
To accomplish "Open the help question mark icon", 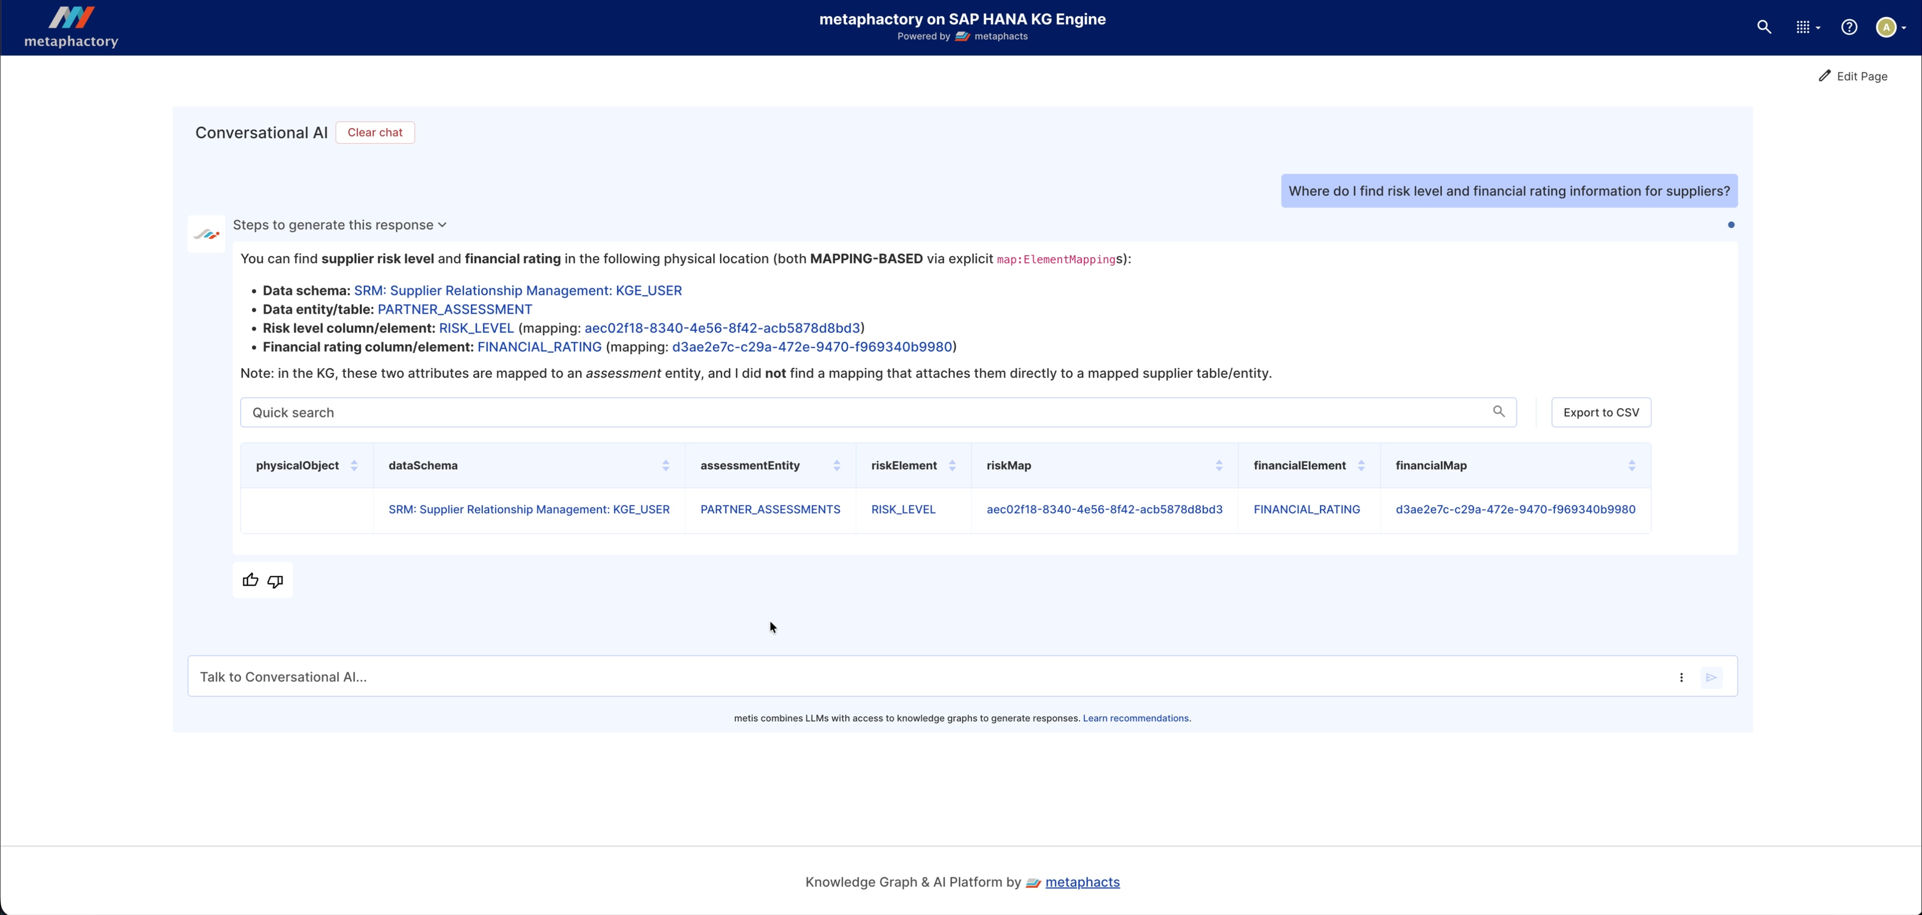I will pos(1849,28).
